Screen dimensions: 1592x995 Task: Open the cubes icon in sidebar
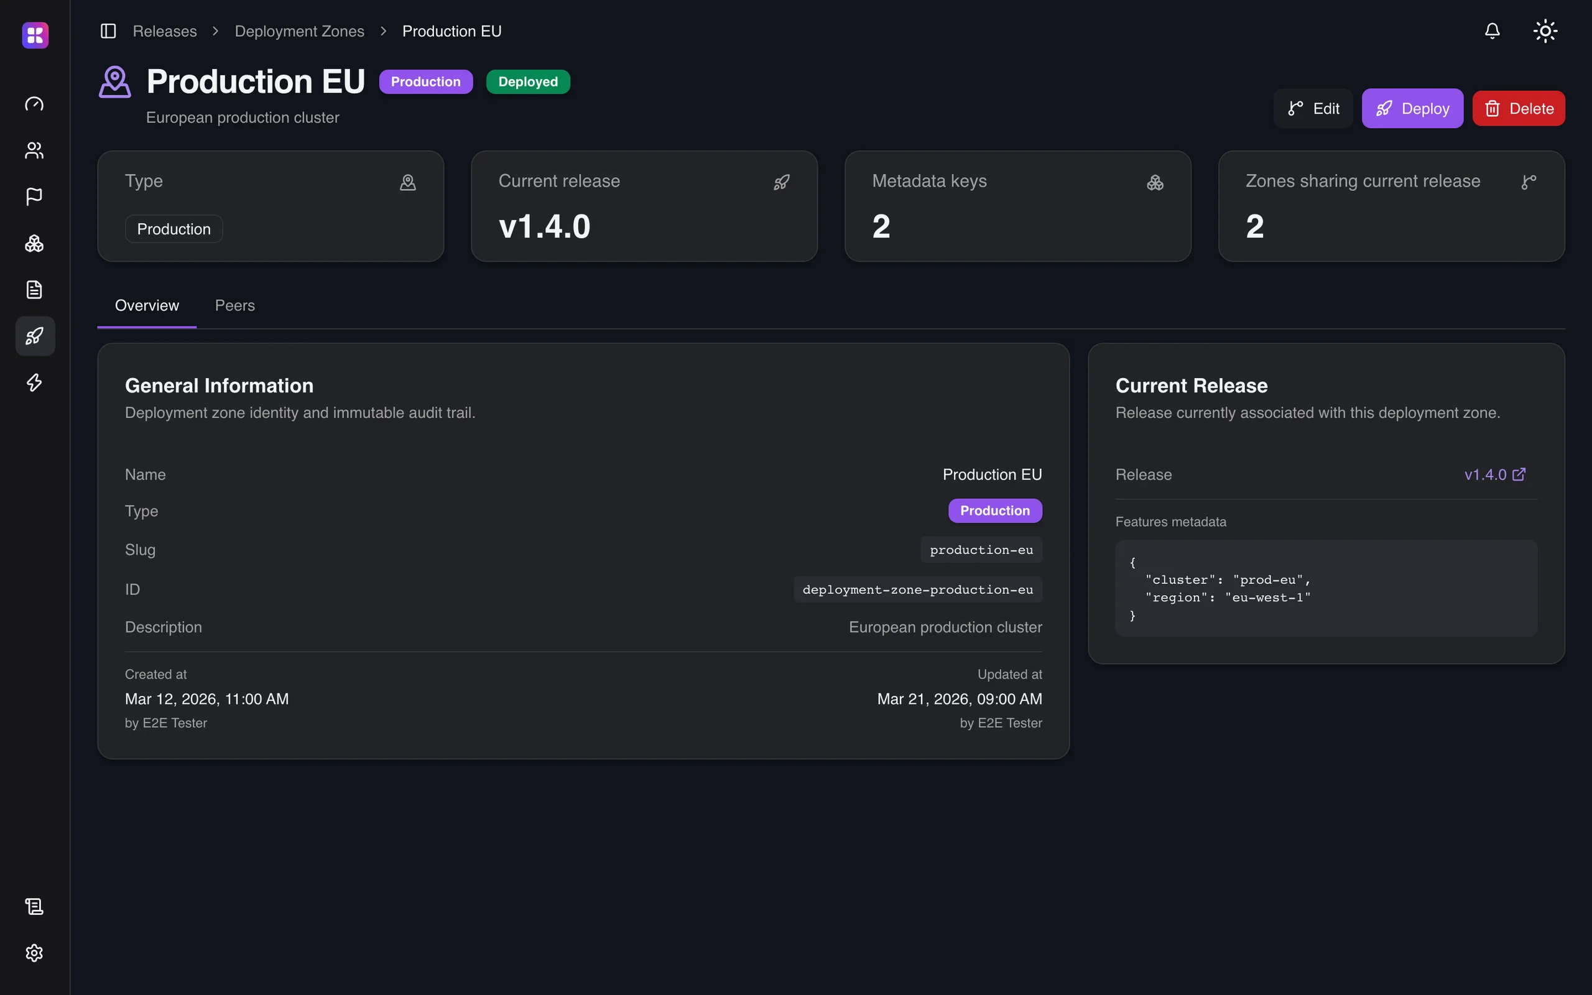(34, 244)
